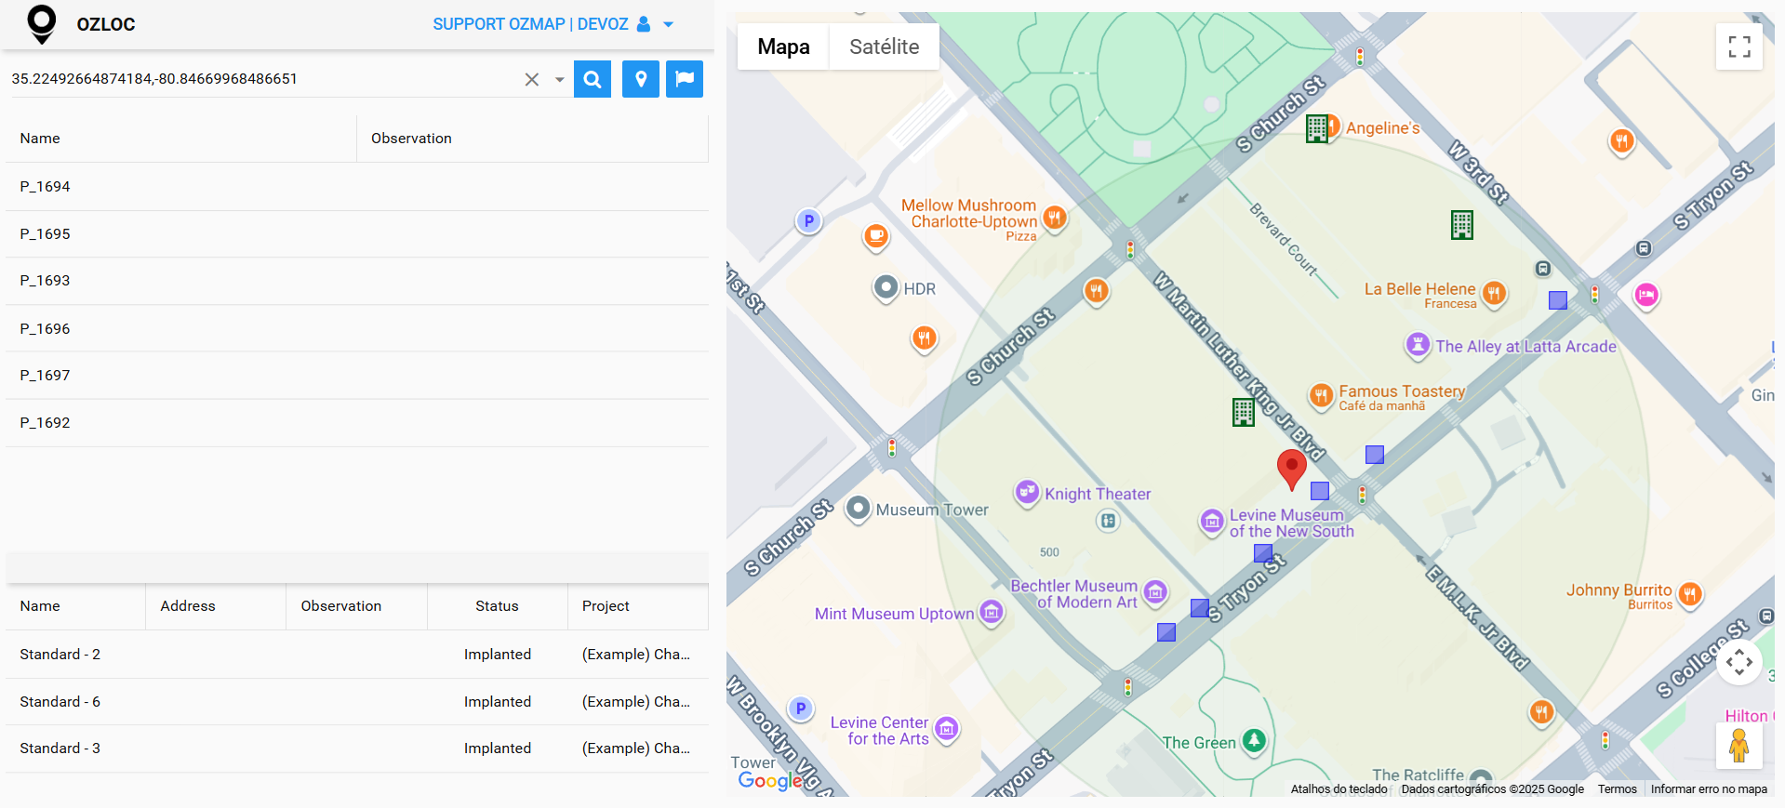Open Atalhos do teclado link

(x=1339, y=789)
